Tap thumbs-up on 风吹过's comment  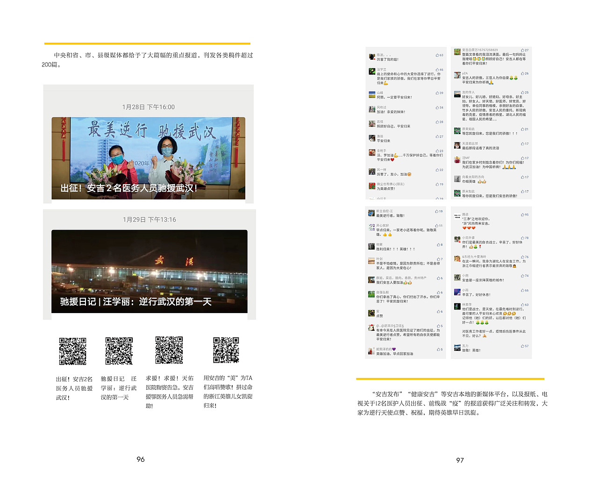pyautogui.click(x=437, y=107)
